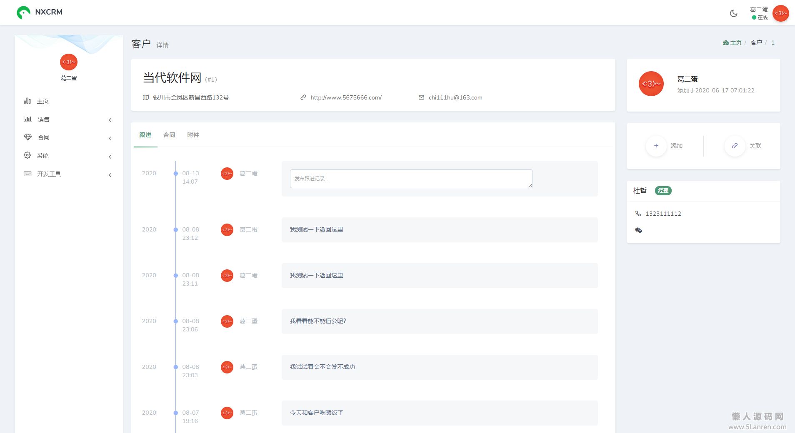
Task: Click the plus icon to add contact
Action: click(656, 146)
